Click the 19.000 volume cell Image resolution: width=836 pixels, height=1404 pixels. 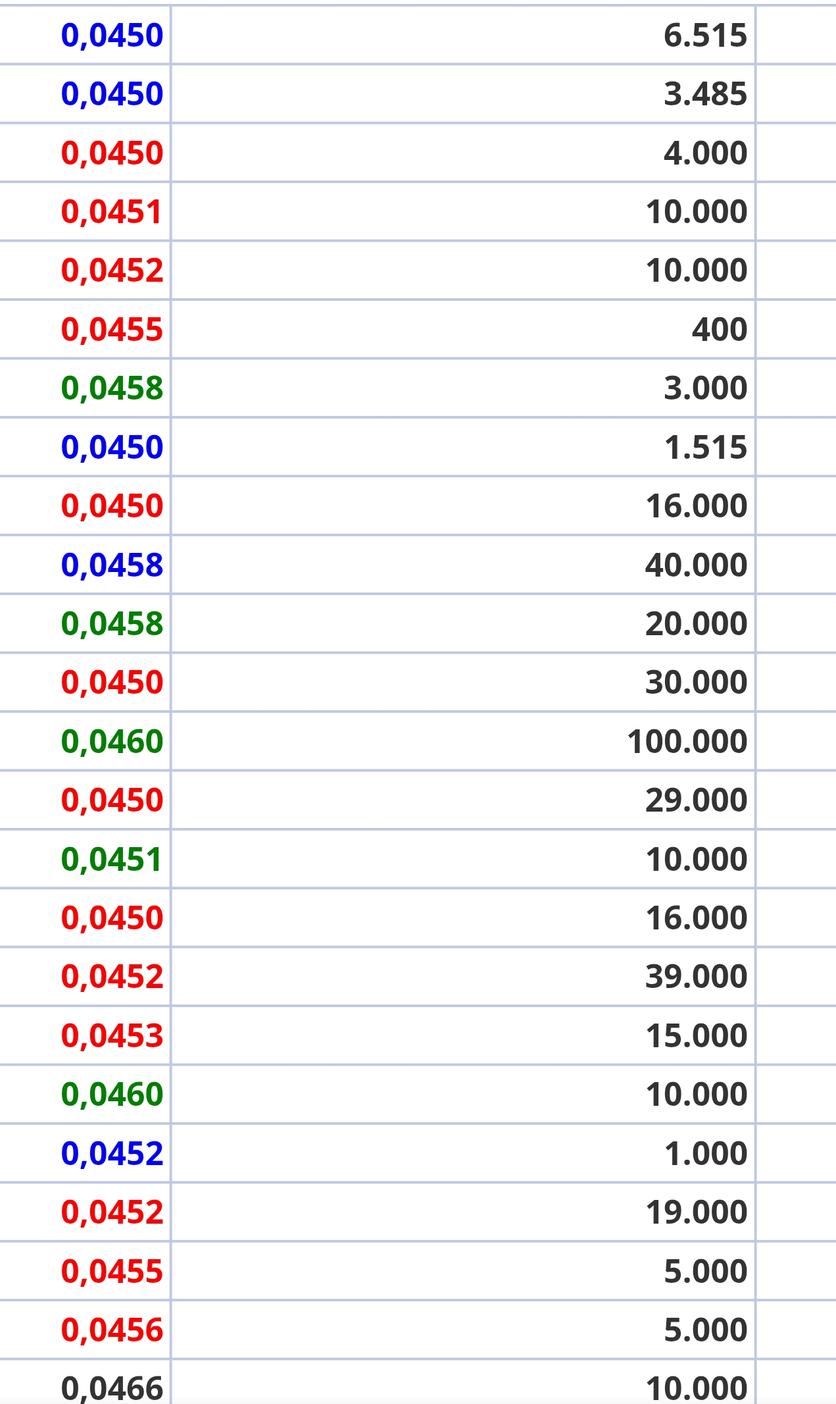tap(696, 1212)
